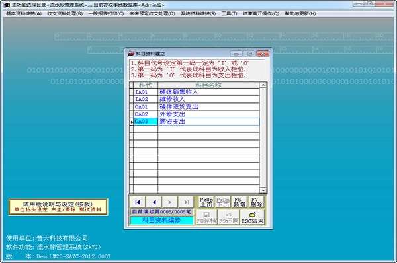
Task: Click the scrollbar up arrow in subject list
Action: pyautogui.click(x=263, y=85)
